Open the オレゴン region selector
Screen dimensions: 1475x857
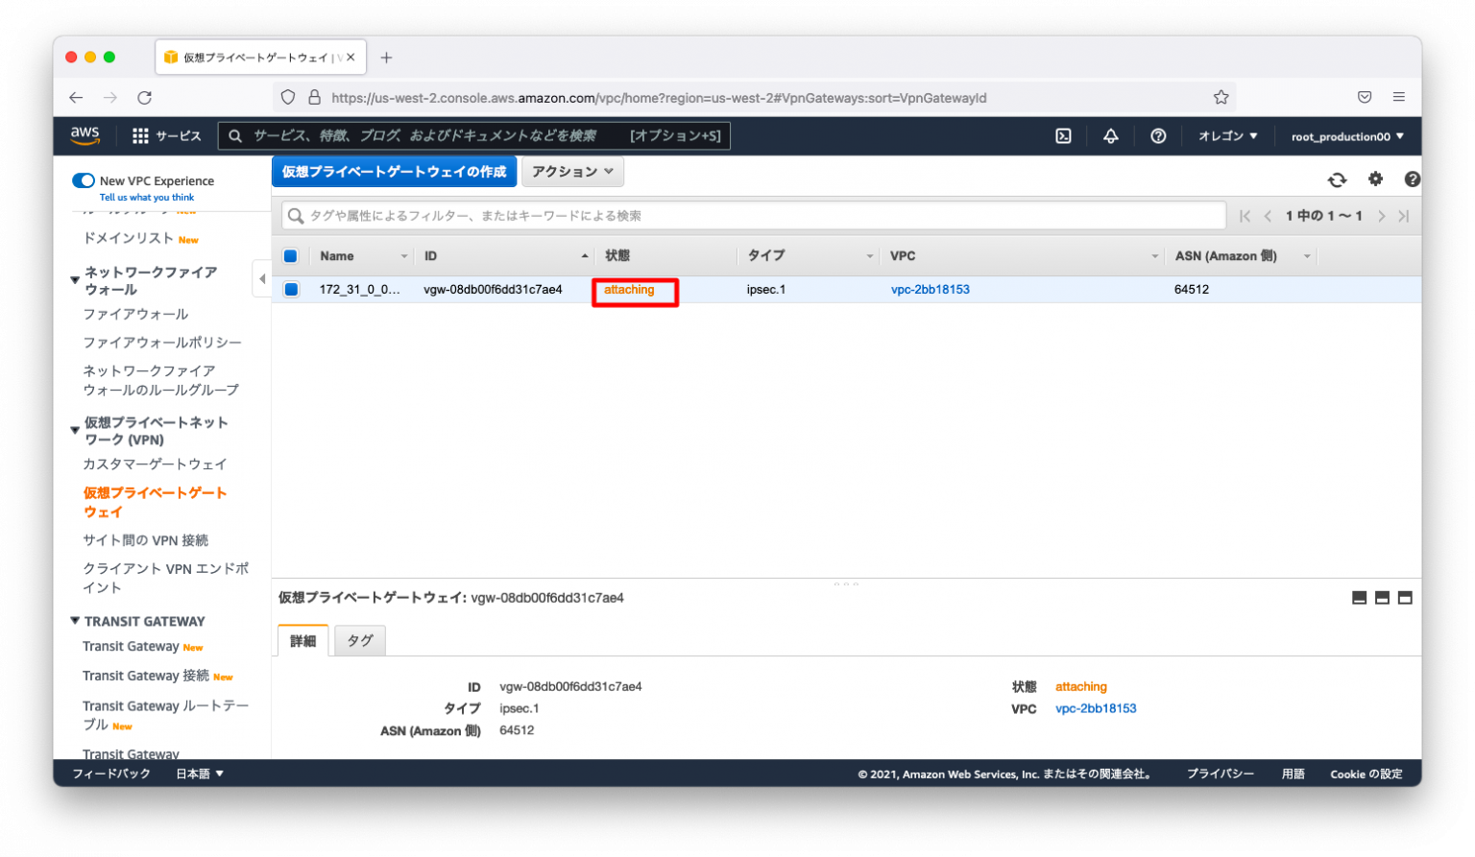tap(1226, 135)
